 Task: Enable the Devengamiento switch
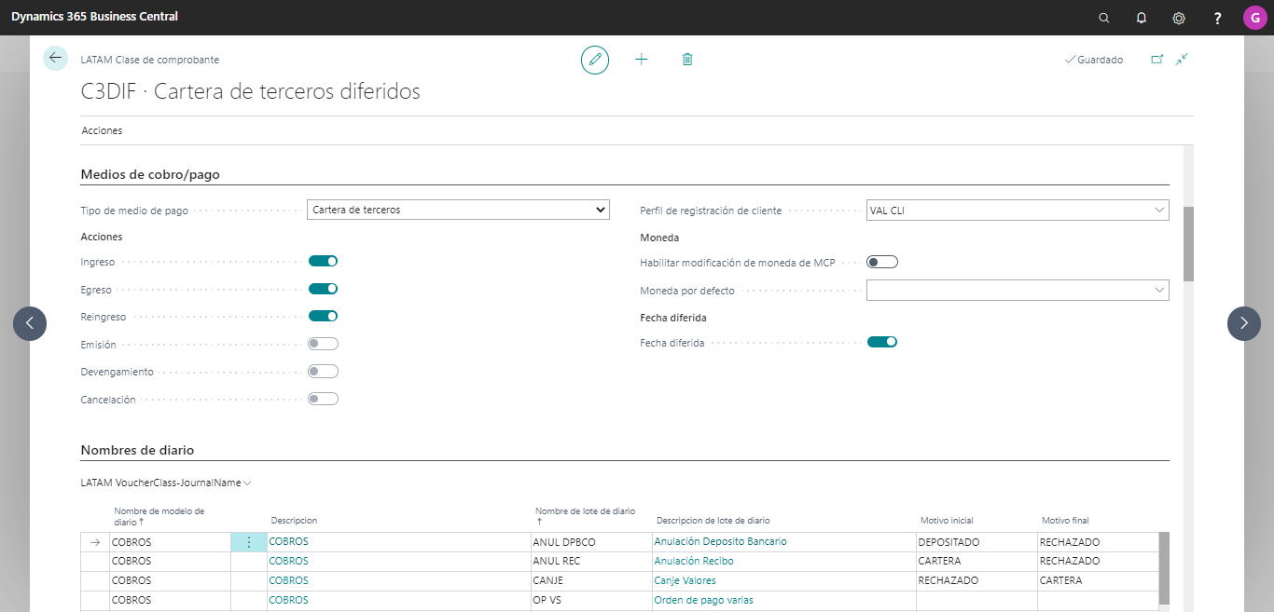tap(323, 372)
